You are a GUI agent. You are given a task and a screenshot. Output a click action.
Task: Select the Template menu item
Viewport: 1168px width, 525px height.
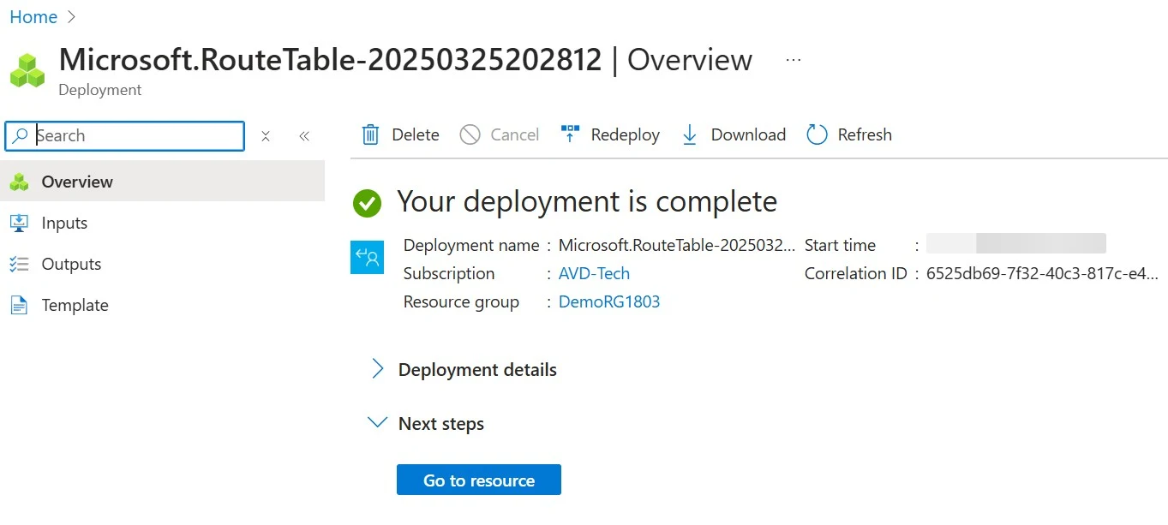click(75, 305)
